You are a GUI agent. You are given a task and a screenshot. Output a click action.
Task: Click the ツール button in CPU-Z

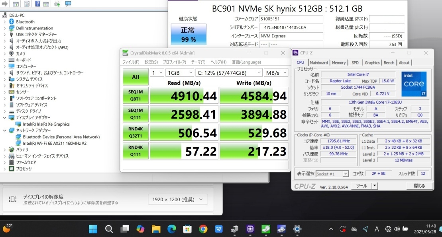click(361, 186)
